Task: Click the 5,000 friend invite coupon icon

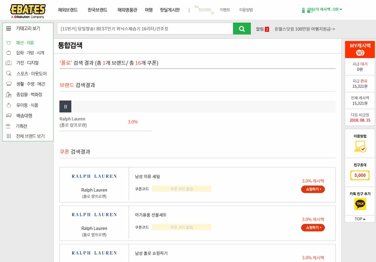Action: tap(360, 175)
